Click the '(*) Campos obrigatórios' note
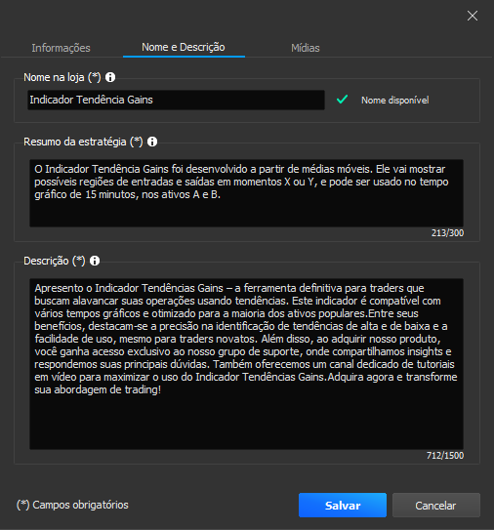The width and height of the screenshot is (494, 530). point(72,505)
